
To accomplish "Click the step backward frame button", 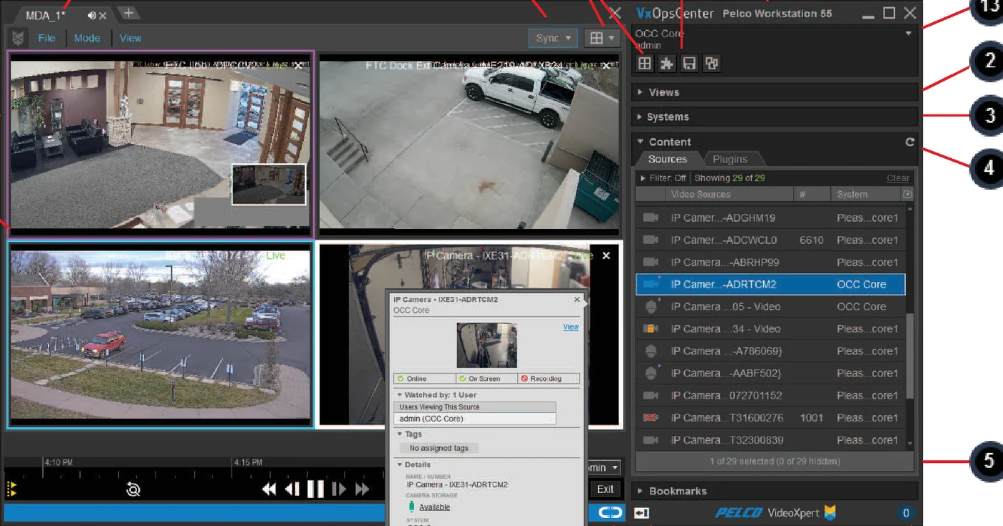I will 292,490.
